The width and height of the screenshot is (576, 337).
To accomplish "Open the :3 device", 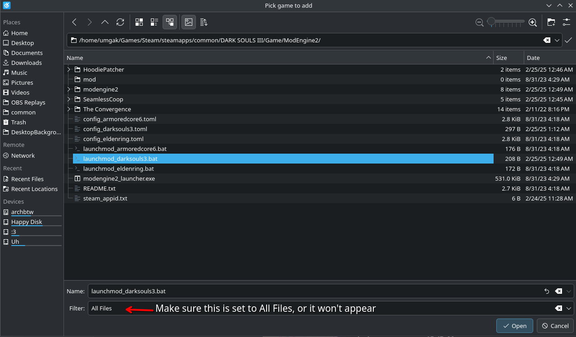I will (x=32, y=232).
